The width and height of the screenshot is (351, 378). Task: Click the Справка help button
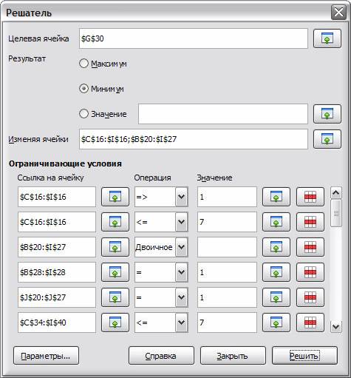[161, 356]
